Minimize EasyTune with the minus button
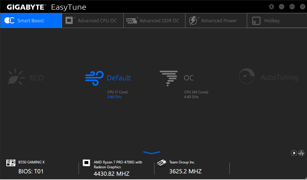Viewport: 307px width, 180px height. coord(282,7)
